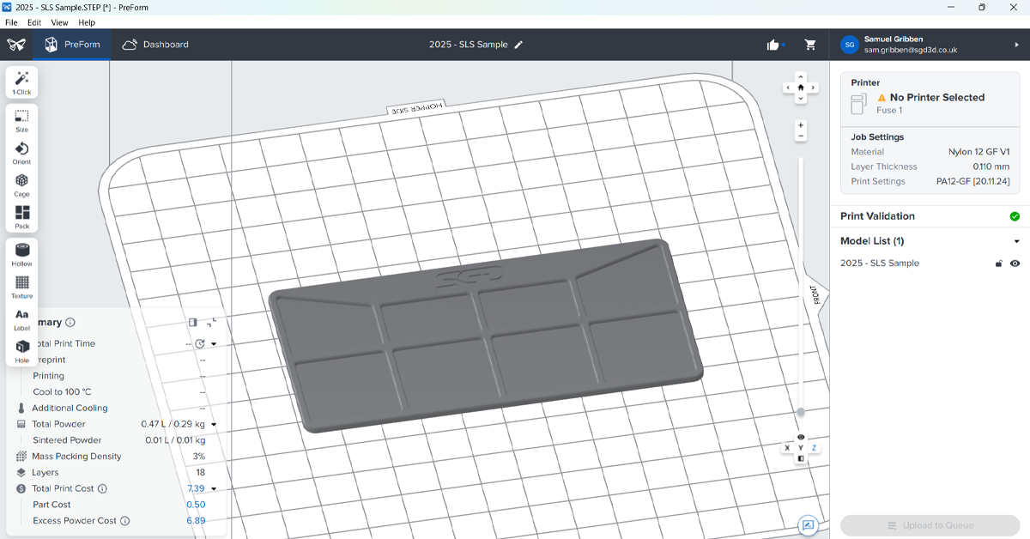Switch to the Dashboard tab
The height and width of the screenshot is (539, 1030).
click(x=155, y=45)
